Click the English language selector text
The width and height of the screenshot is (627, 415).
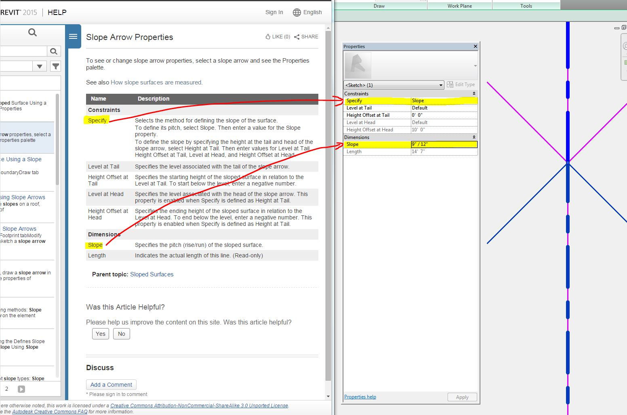click(x=313, y=12)
